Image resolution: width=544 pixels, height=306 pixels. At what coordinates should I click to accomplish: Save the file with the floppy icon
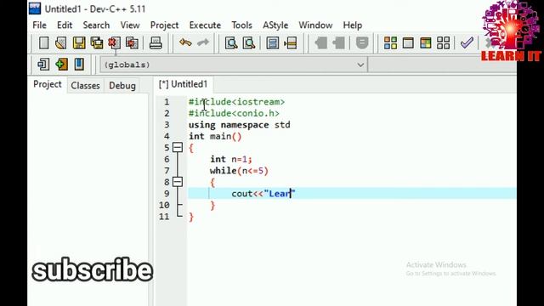(x=79, y=43)
